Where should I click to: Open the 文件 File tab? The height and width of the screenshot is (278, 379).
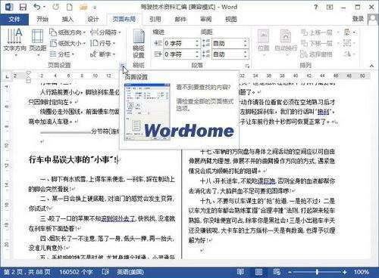(14, 19)
